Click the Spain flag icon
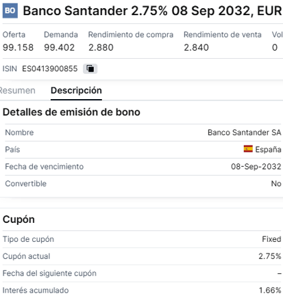The width and height of the screenshot is (283, 298). (x=248, y=149)
